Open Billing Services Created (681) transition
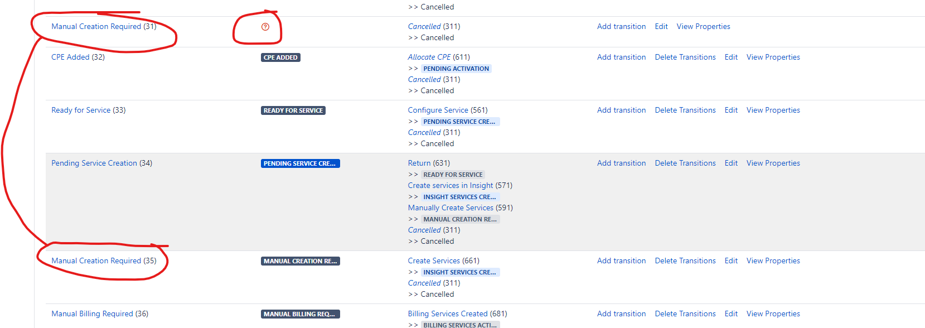The height and width of the screenshot is (328, 925). pos(448,313)
